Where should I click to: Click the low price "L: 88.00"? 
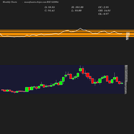click(76, 10)
